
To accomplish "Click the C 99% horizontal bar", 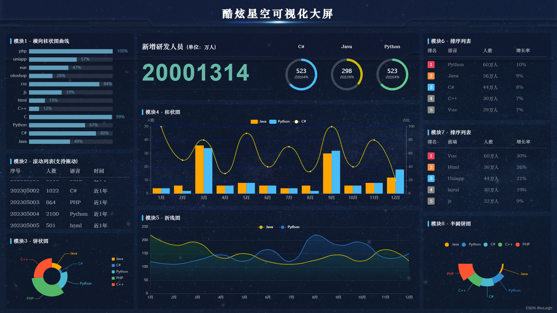I will pyautogui.click(x=70, y=117).
